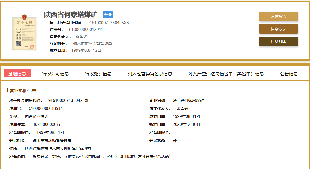Click the blue 开业 status badge

pyautogui.click(x=108, y=15)
